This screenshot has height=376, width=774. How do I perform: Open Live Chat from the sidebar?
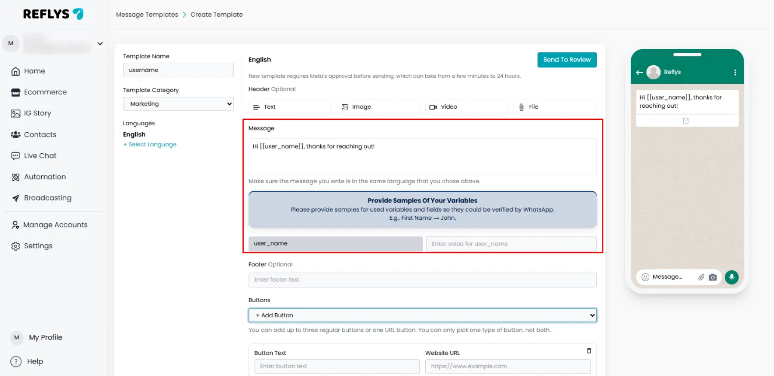point(40,156)
